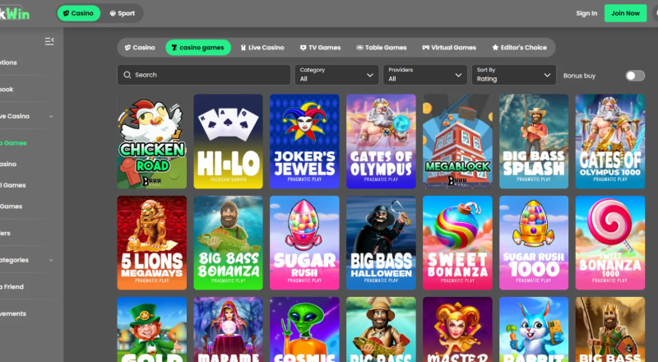Open Sweet Bonanza 1000 game tile

pyautogui.click(x=610, y=243)
